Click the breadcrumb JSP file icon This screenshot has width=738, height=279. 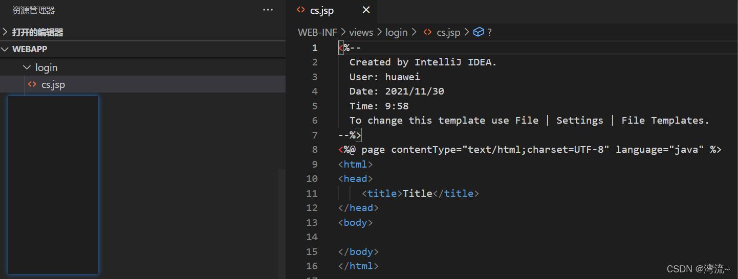[427, 32]
